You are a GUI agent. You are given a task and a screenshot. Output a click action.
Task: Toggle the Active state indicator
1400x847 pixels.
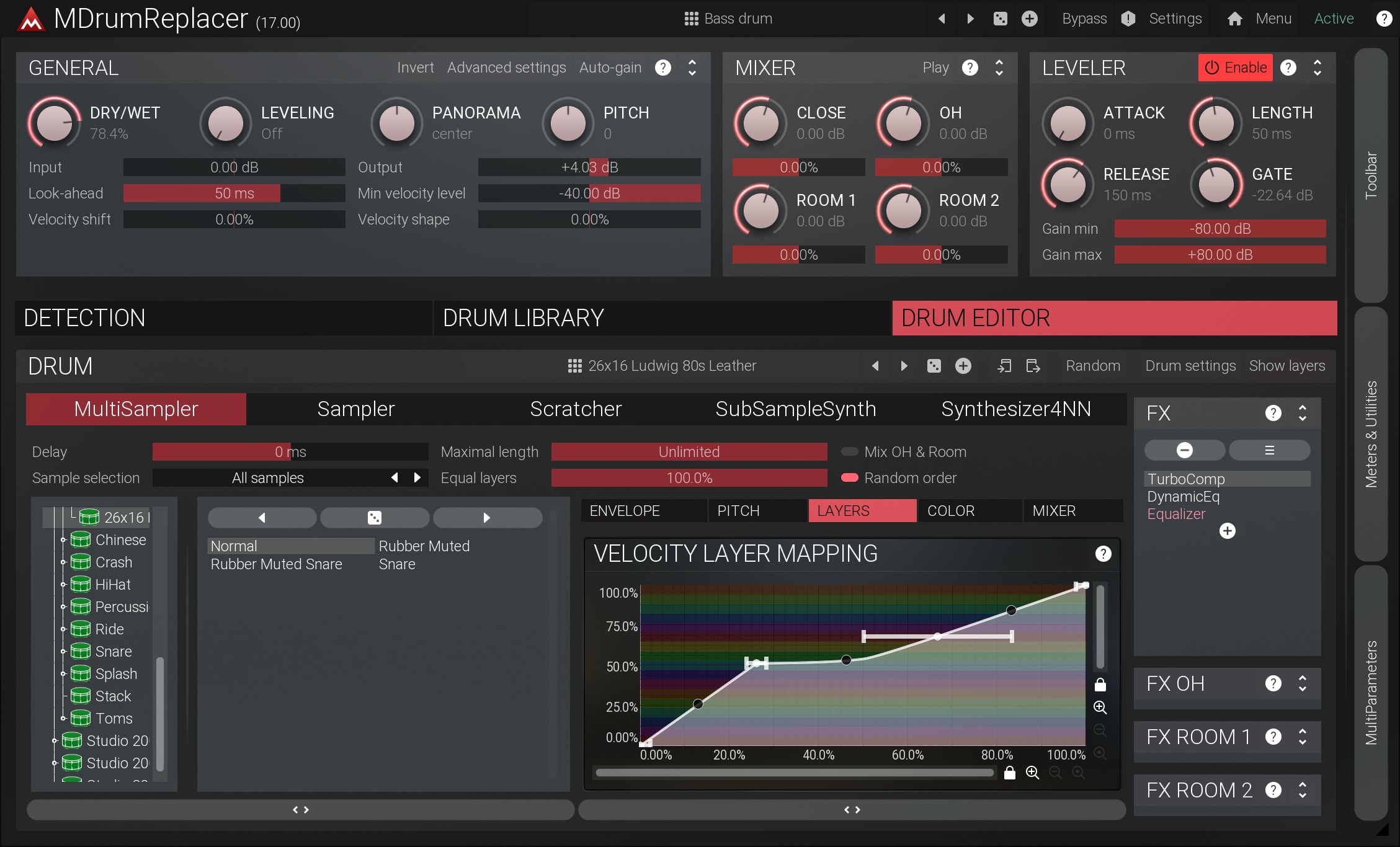point(1334,19)
